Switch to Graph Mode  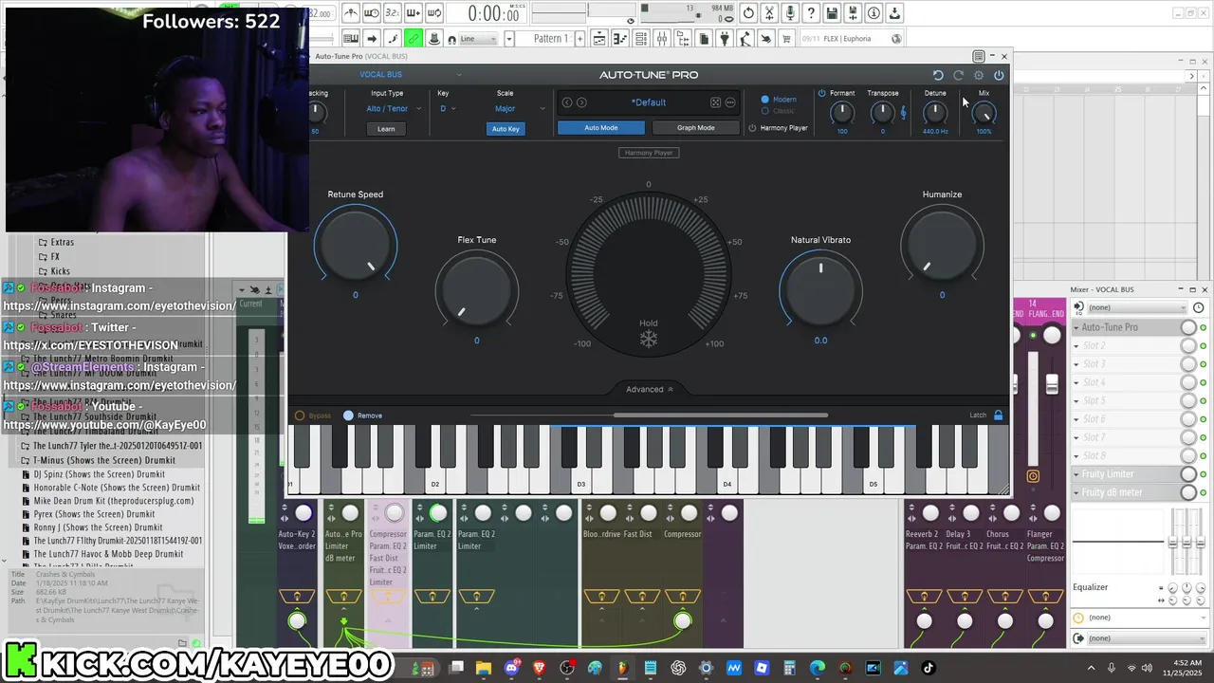[696, 128]
